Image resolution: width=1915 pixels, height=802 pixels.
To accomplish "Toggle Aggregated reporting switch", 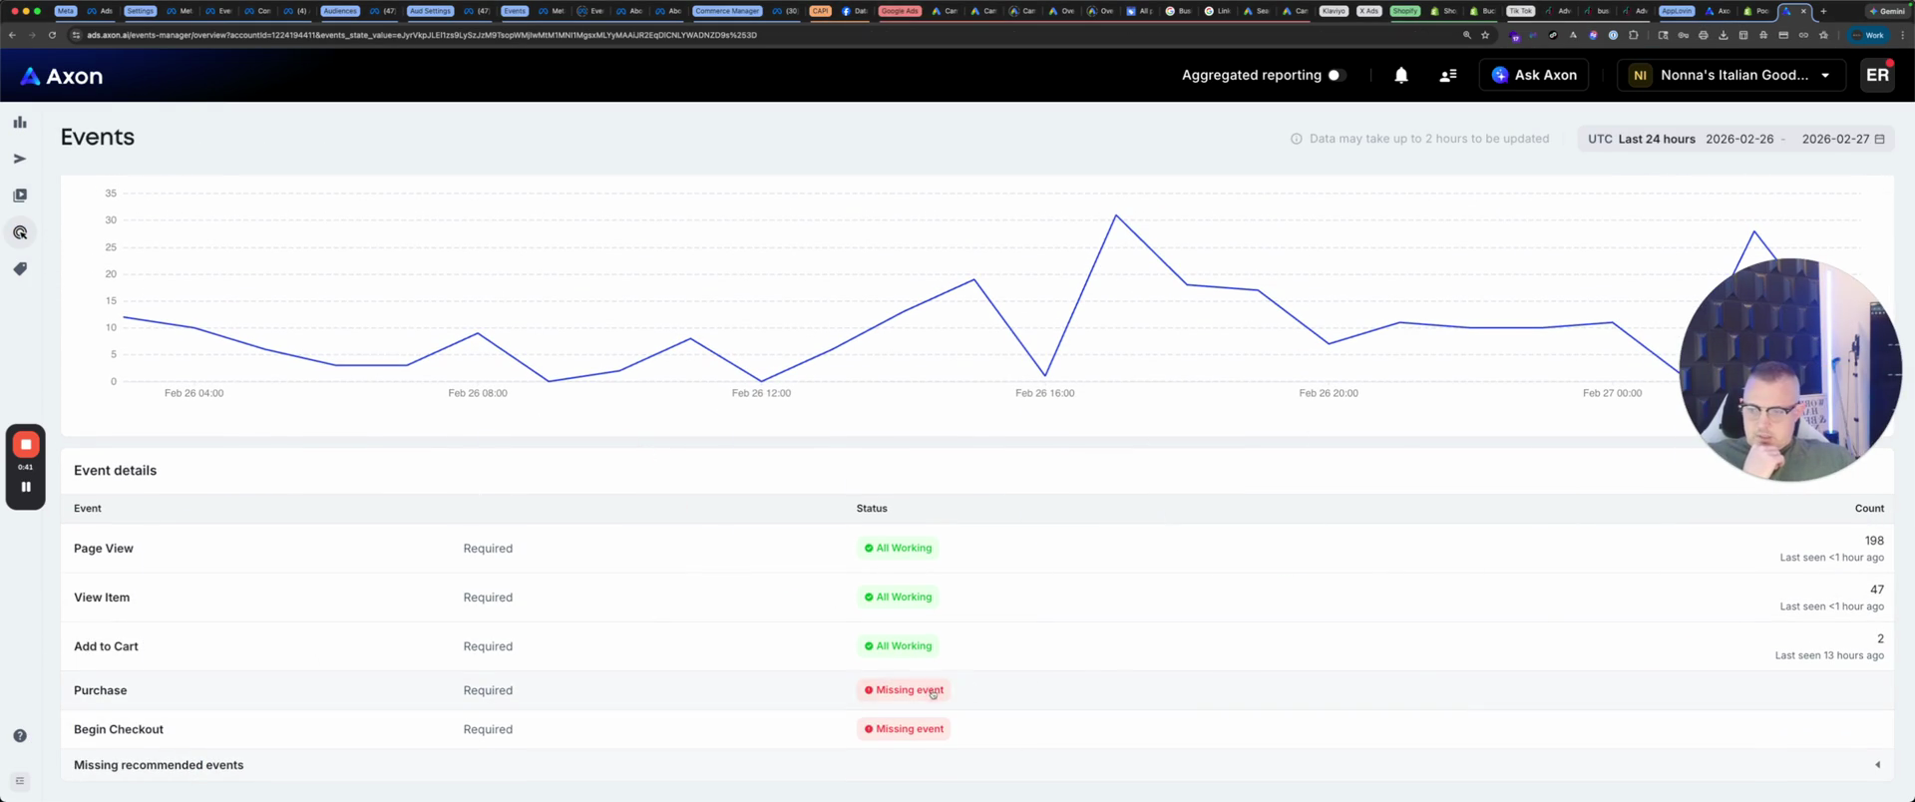I will coord(1336,76).
